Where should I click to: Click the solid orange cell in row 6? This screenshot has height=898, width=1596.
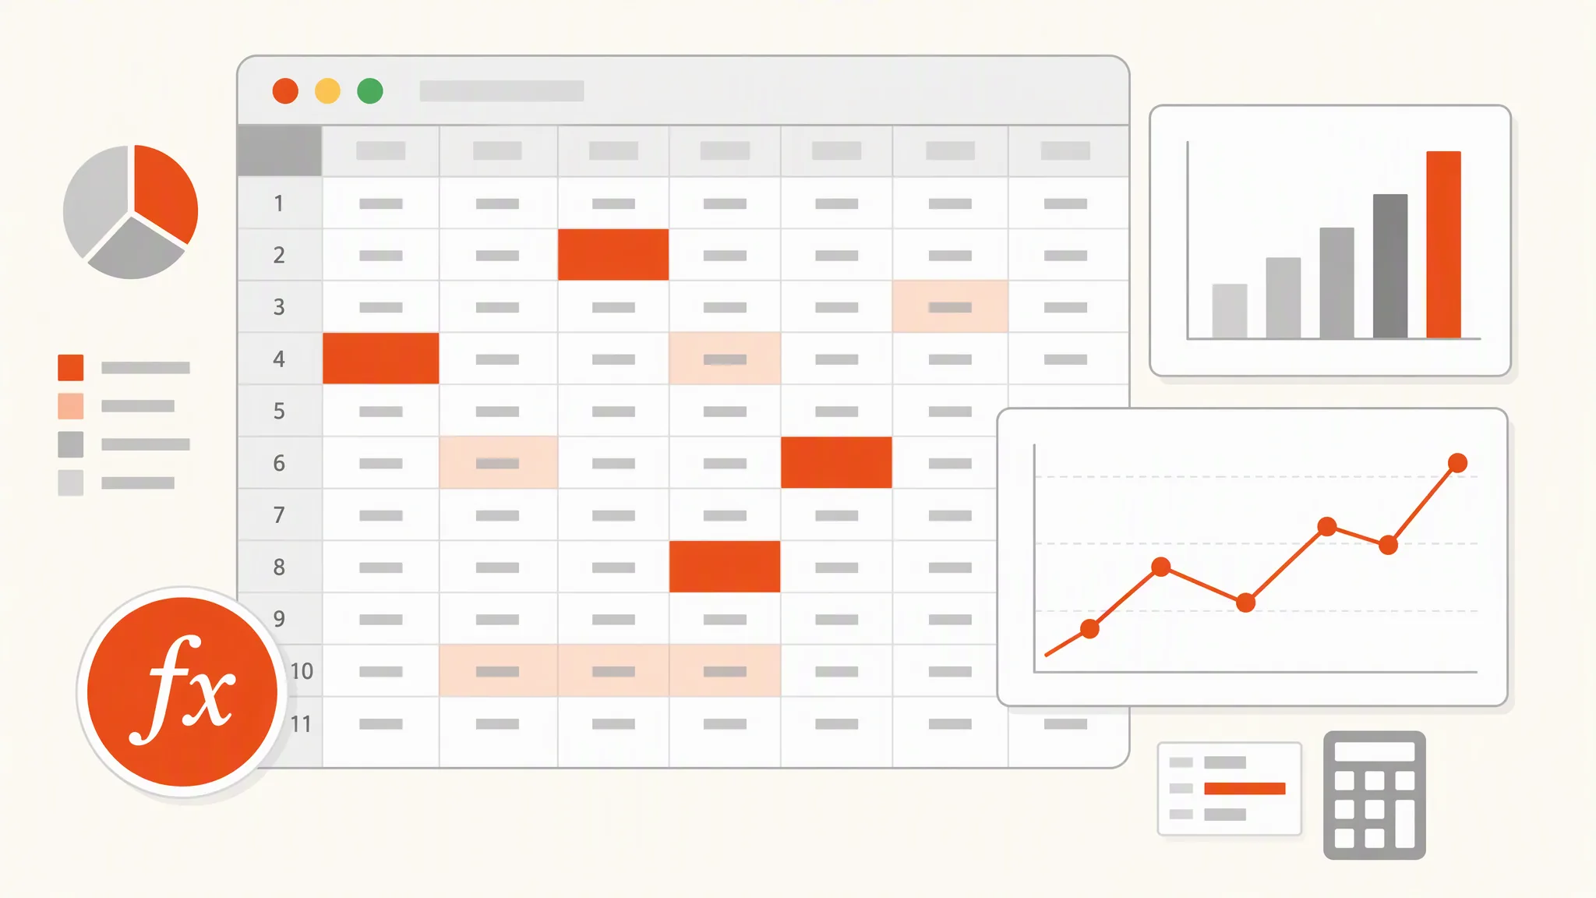click(836, 463)
